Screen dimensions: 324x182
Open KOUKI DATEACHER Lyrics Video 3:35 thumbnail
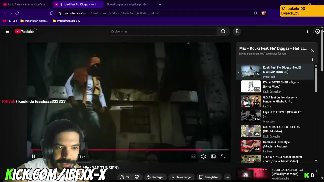point(251,86)
